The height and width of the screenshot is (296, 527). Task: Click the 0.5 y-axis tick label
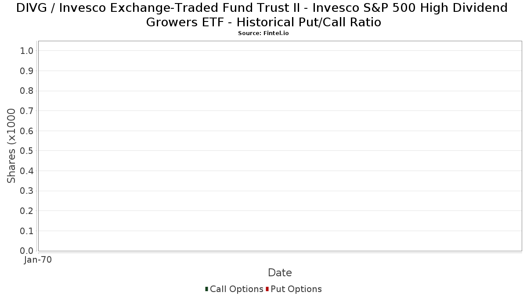[x=27, y=151]
